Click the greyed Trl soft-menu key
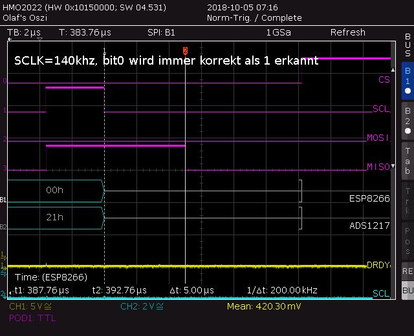Image resolution: width=414 pixels, height=336 pixels. (x=408, y=200)
